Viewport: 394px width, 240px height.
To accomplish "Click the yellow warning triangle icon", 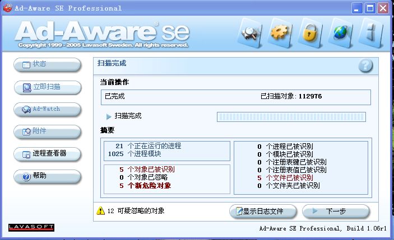I will pos(100,210).
